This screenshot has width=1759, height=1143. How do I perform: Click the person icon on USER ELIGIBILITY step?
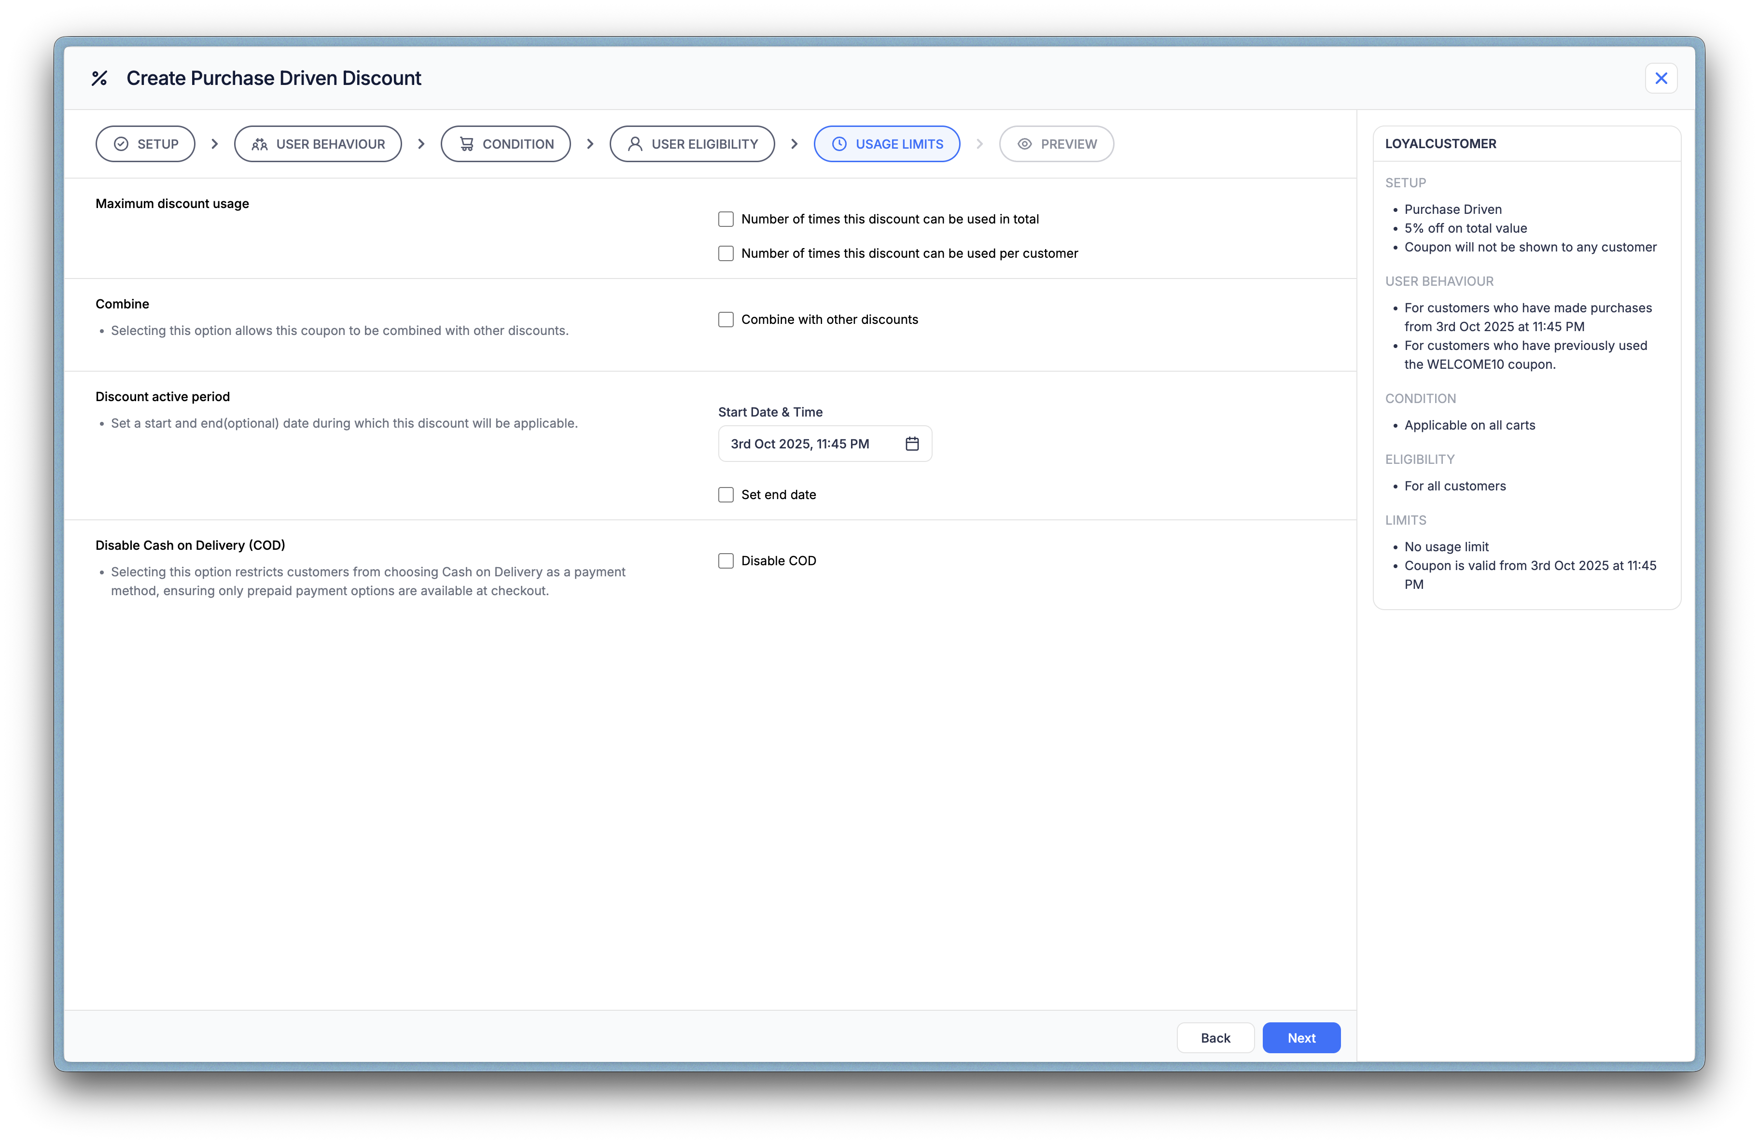(x=635, y=144)
